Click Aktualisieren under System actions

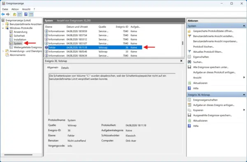point(200,83)
